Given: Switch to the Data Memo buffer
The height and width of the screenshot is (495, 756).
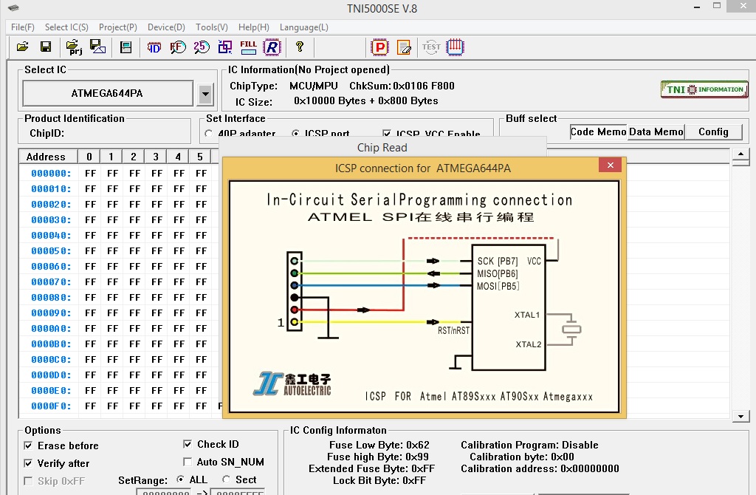Looking at the screenshot, I should tap(656, 132).
